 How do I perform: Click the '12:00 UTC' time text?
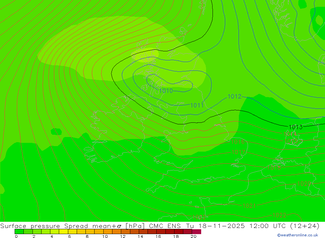[268, 226]
